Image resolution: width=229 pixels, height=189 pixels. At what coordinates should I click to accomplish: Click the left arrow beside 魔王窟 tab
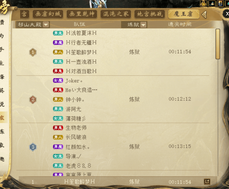(204, 14)
